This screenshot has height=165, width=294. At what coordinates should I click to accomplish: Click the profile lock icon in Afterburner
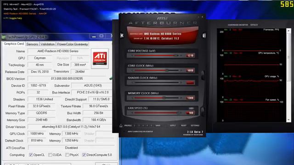[x=121, y=126]
